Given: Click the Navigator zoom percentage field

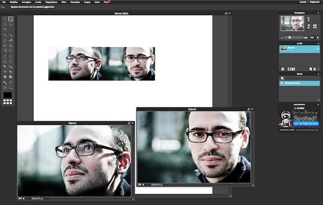Looking at the screenshot, I should pos(312,38).
